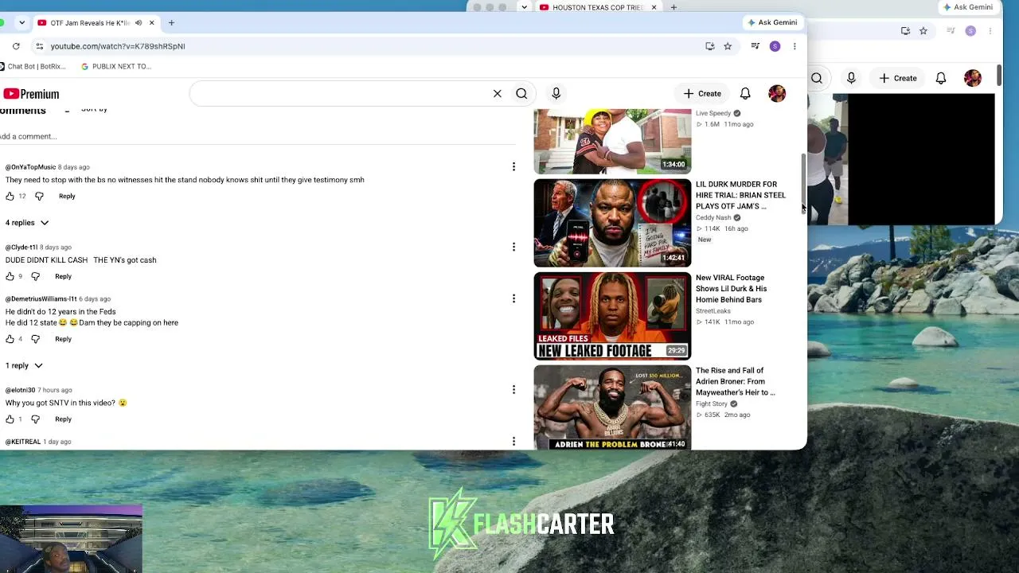1019x573 pixels.
Task: Open the New VIRAL Footage video title
Action: point(731,289)
